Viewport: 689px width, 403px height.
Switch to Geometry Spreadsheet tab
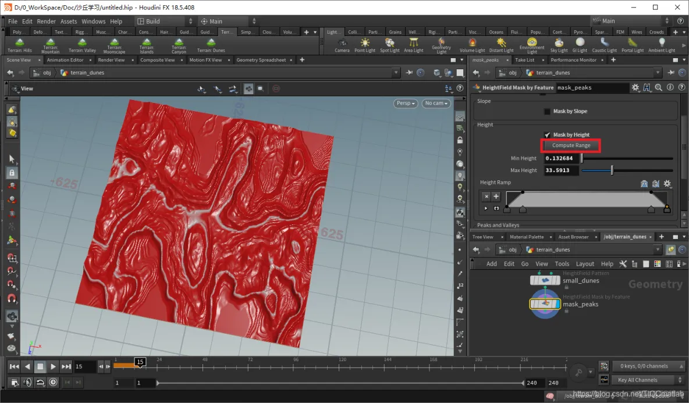[261, 60]
